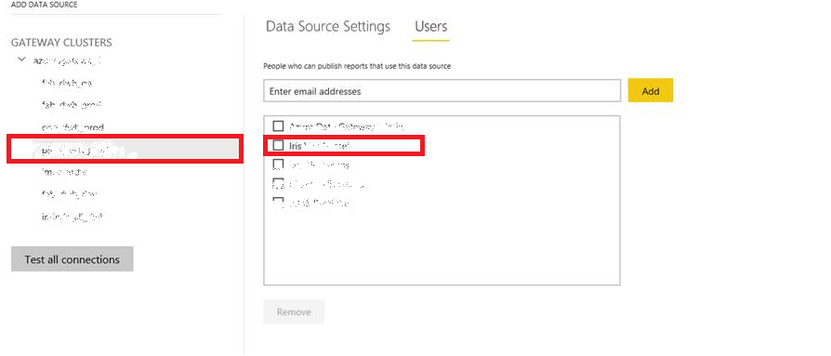Click the yellow Add button
831x356 pixels.
point(651,90)
